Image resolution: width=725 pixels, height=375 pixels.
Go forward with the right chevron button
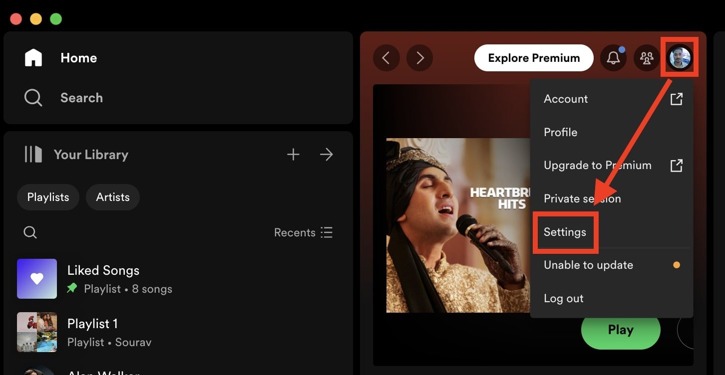(419, 58)
